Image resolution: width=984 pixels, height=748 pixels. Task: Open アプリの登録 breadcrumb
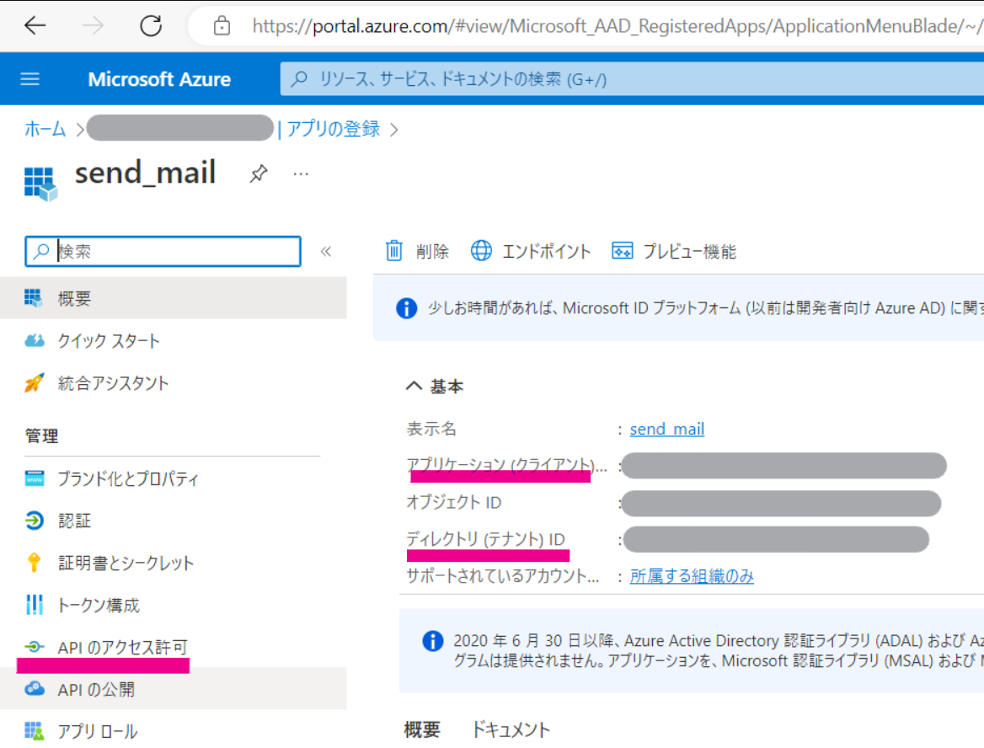pos(334,129)
